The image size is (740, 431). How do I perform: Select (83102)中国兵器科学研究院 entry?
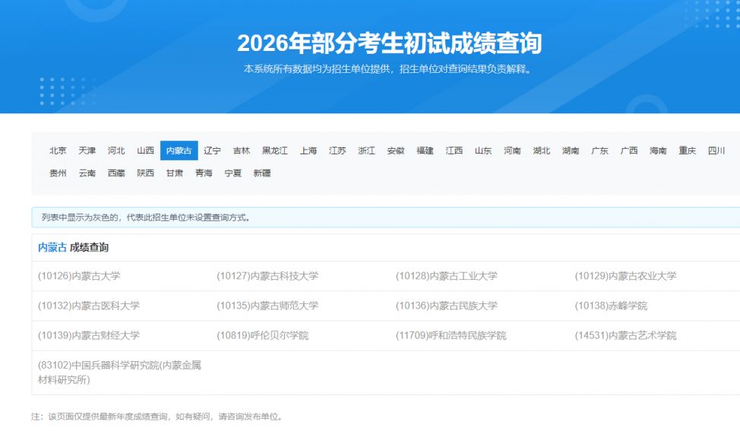(119, 372)
